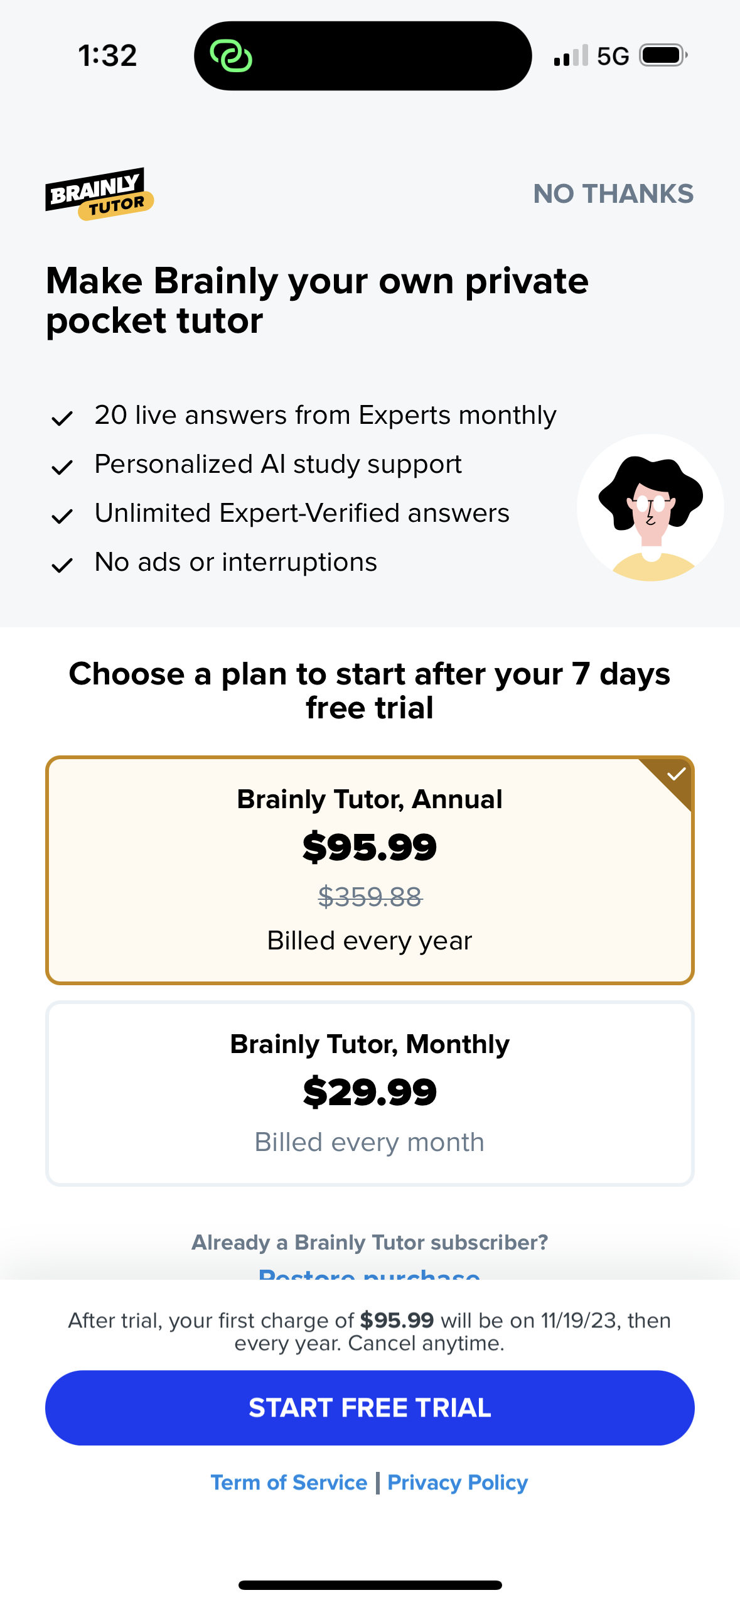This screenshot has width=740, height=1605.
Task: Tap the clock showing 1:32
Action: (x=108, y=55)
